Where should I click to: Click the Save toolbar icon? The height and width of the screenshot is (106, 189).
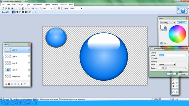pos(9,9)
